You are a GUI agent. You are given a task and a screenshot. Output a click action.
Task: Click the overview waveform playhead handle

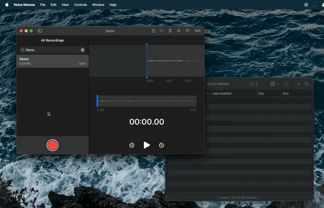click(97, 101)
